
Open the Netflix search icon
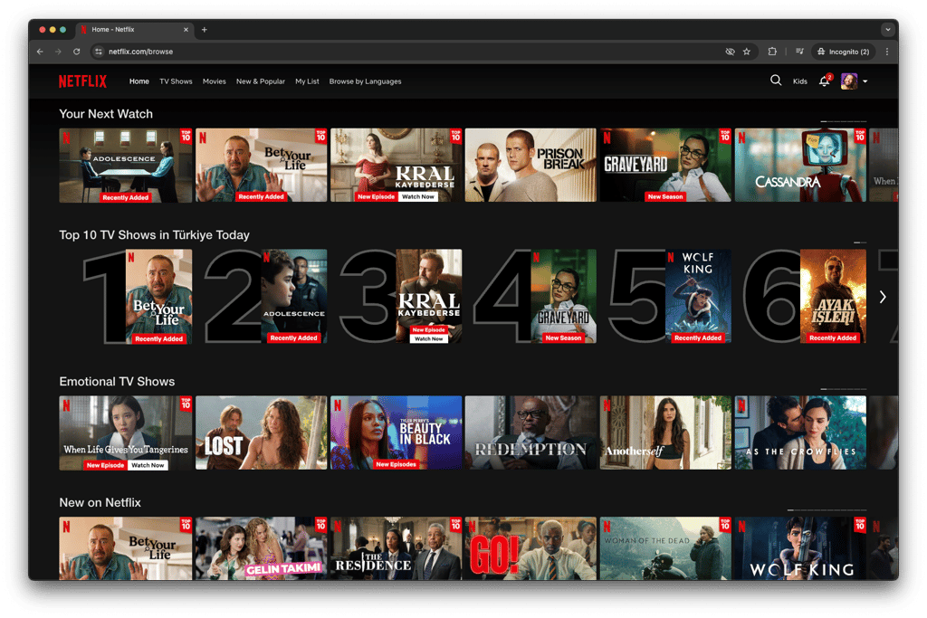(x=776, y=81)
